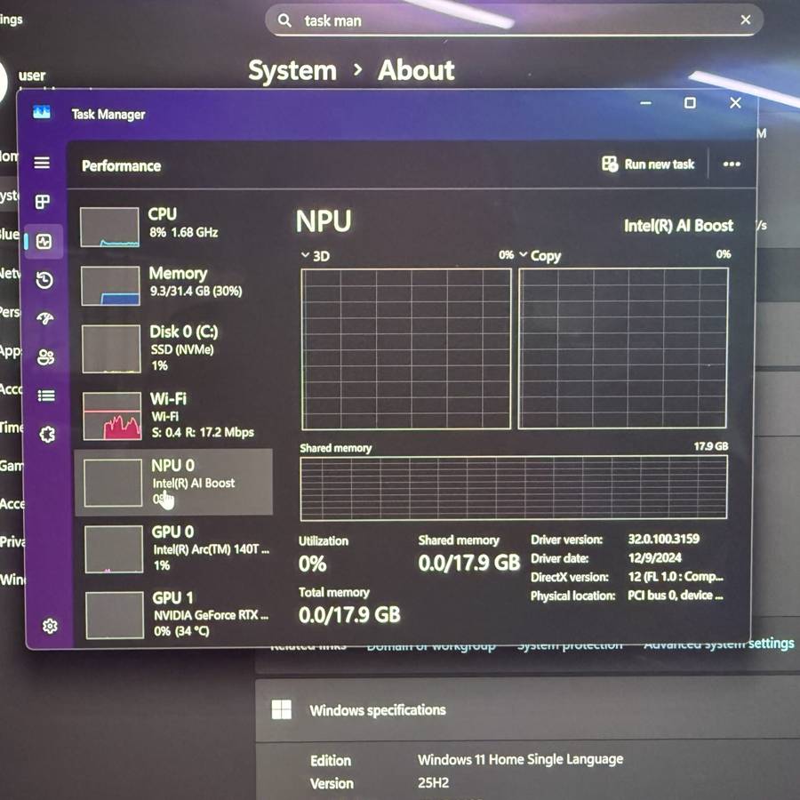Click the 3D engine utilization graph

point(406,349)
